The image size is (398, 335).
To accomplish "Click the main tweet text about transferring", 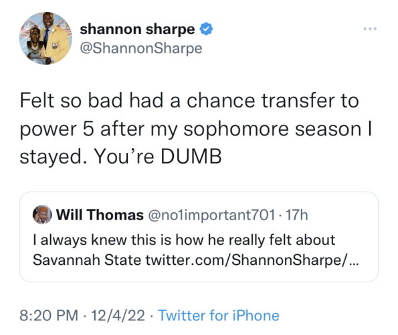I will tap(196, 128).
